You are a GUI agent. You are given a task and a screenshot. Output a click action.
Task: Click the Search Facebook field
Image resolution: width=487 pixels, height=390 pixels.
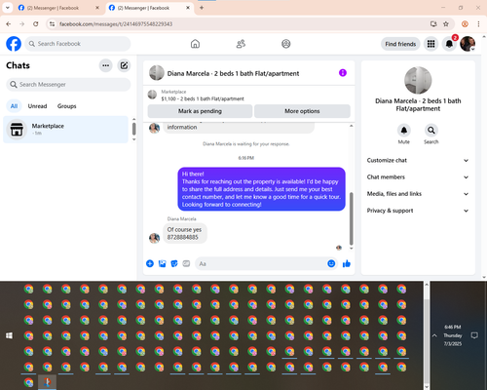78,44
